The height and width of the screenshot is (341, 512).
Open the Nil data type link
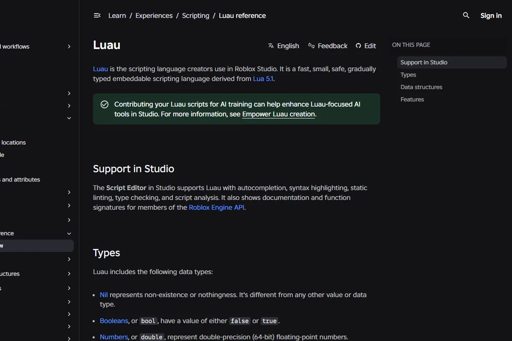[104, 295]
